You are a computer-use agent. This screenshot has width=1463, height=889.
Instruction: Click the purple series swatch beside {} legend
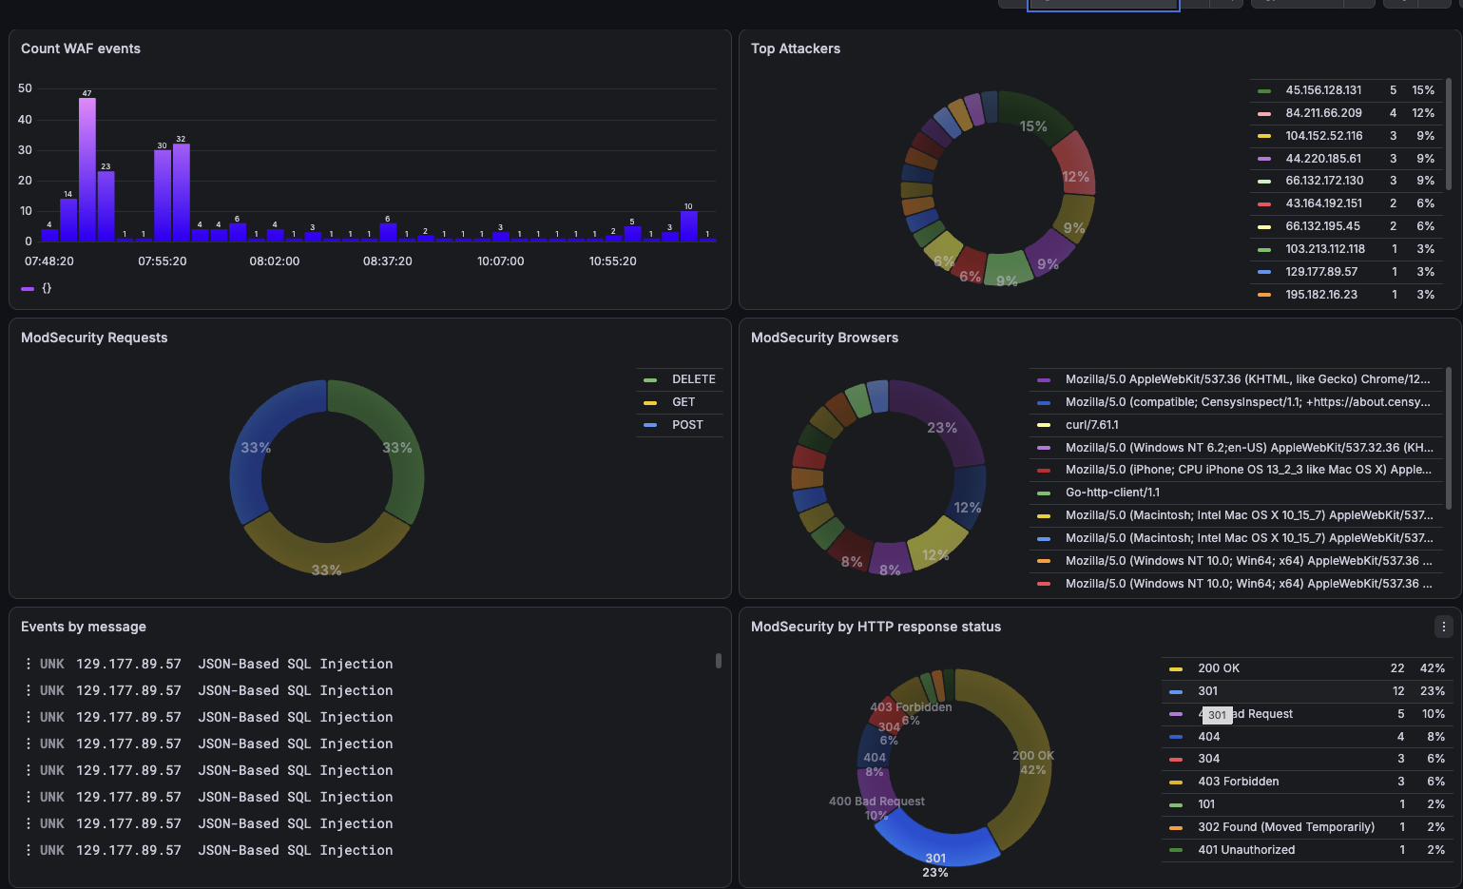(28, 288)
